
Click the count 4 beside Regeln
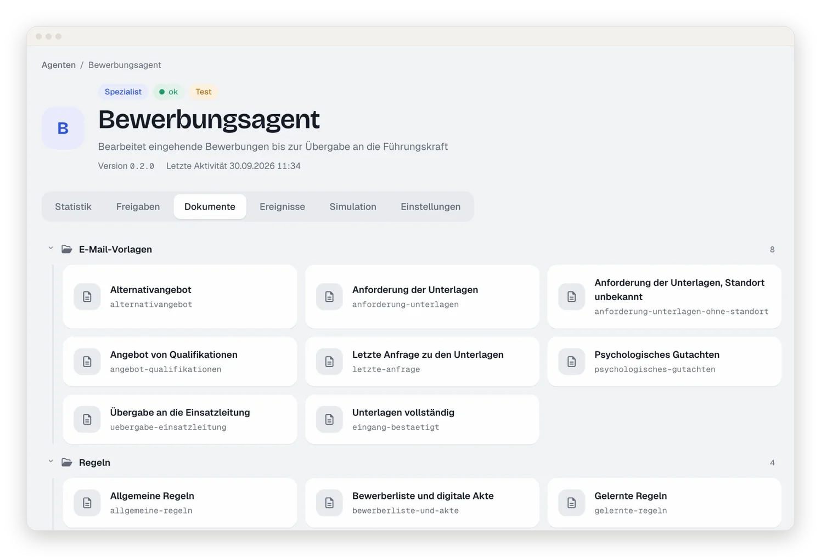click(x=772, y=463)
